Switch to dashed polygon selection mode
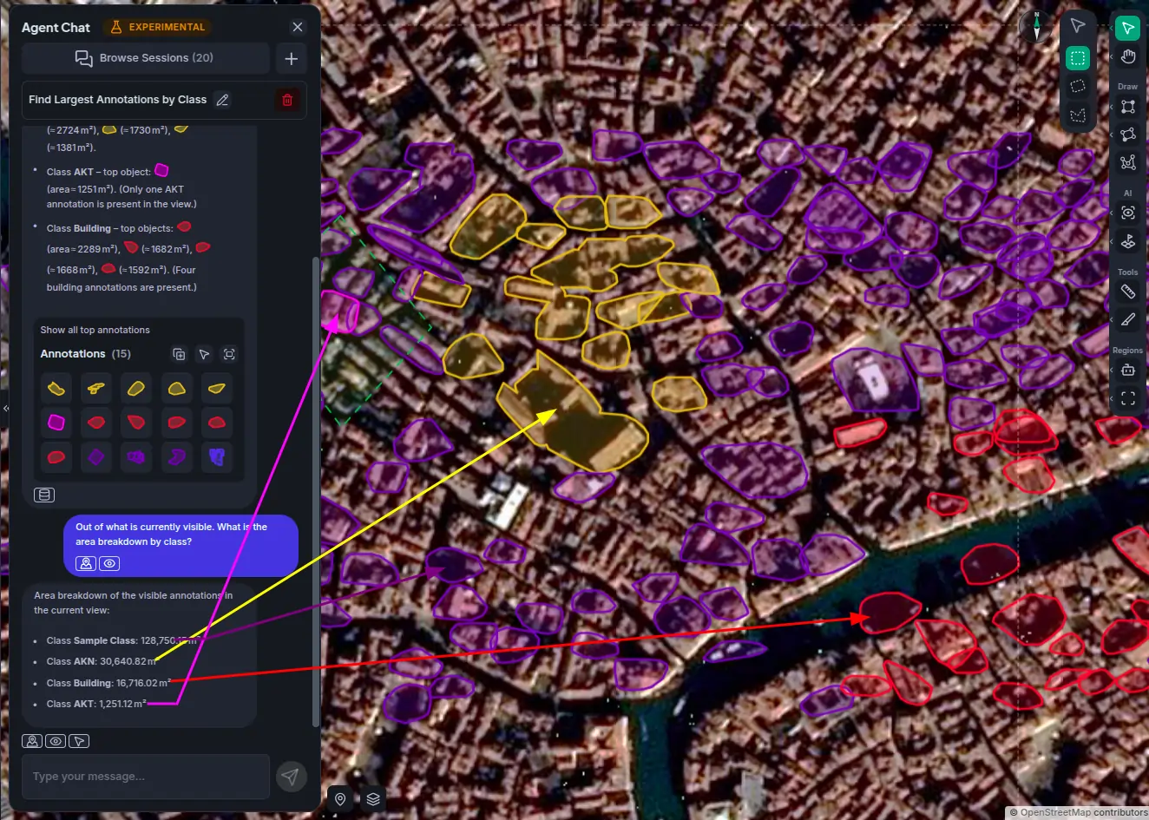1149x820 pixels. 1078,86
